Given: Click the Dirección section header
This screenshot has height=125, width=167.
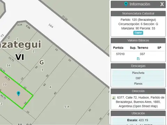Looking at the screenshot, I should tap(138, 91).
